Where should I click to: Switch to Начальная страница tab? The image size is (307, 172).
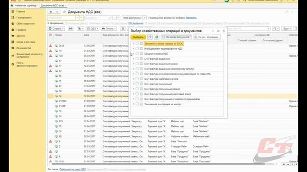(x=24, y=5)
